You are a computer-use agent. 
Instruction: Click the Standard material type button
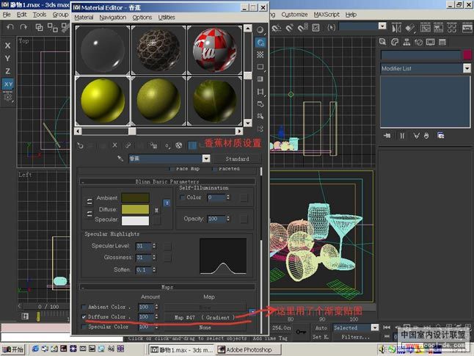(236, 159)
